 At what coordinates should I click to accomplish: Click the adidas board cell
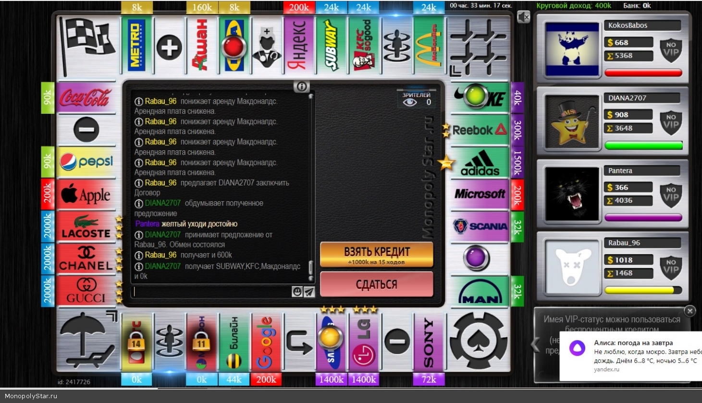click(480, 162)
